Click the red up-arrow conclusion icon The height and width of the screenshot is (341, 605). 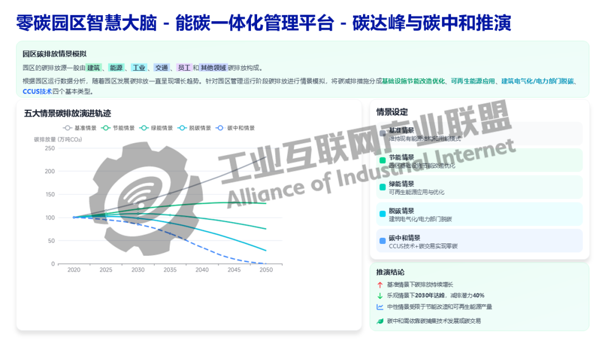click(x=380, y=284)
